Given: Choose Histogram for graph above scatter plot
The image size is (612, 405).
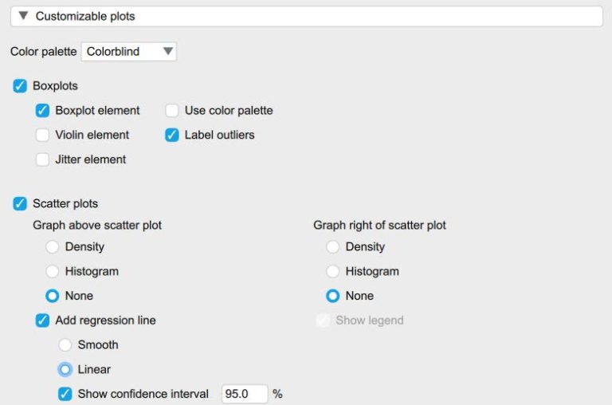Looking at the screenshot, I should [53, 272].
